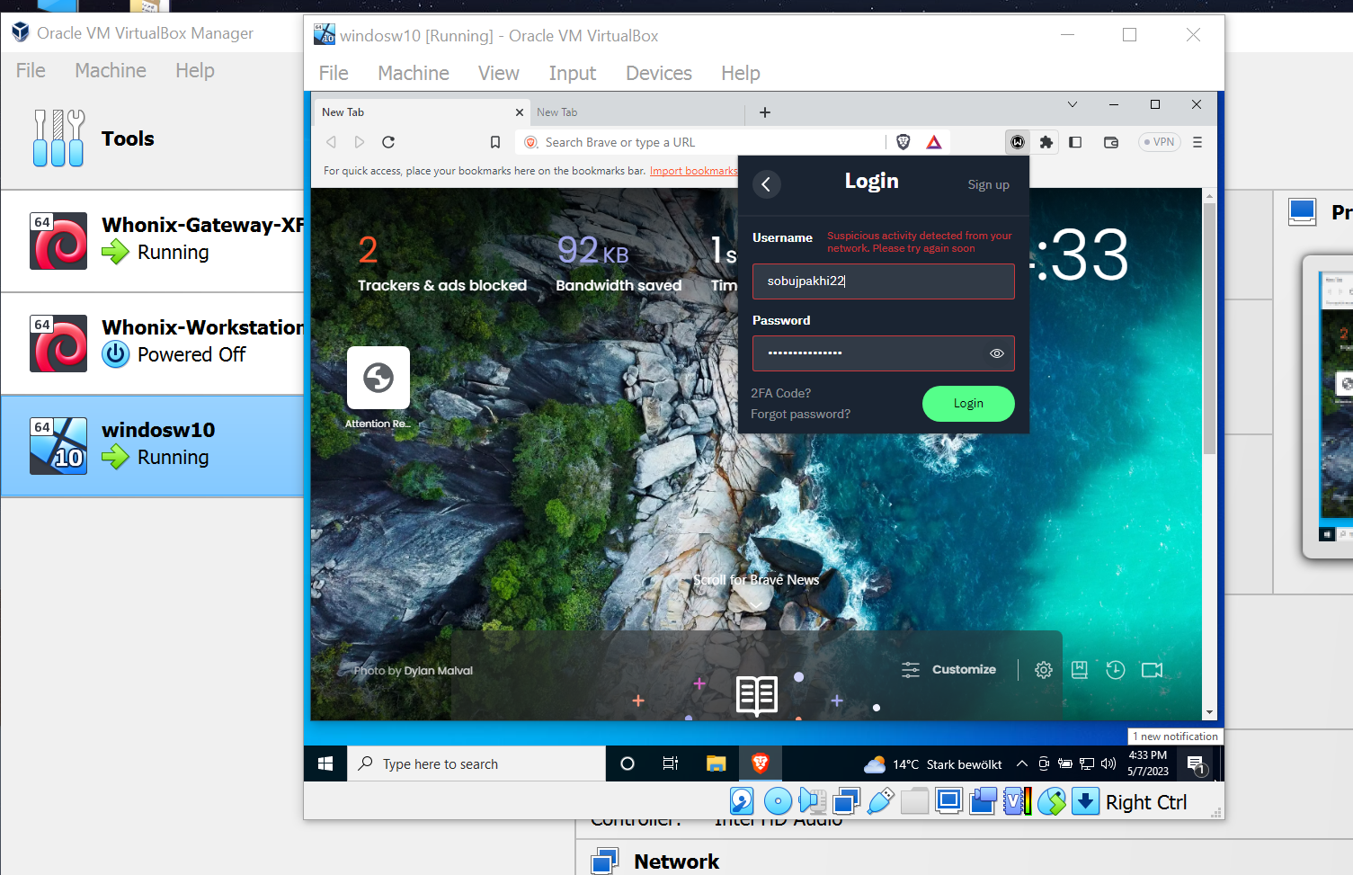Open File Explorer on guest taskbar

(x=716, y=763)
